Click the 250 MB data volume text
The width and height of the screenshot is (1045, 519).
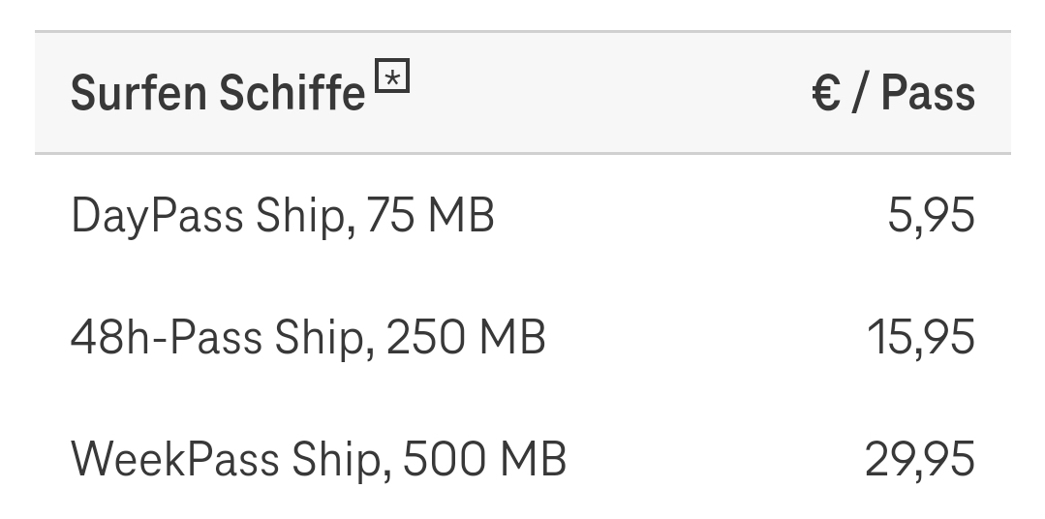coord(466,337)
